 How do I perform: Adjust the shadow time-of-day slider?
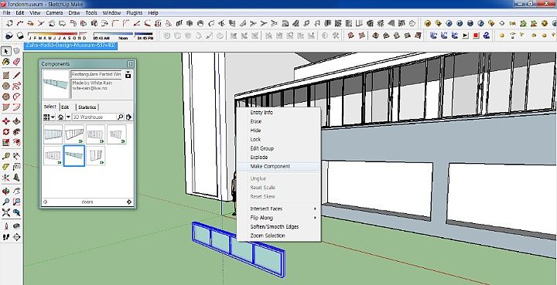[123, 36]
